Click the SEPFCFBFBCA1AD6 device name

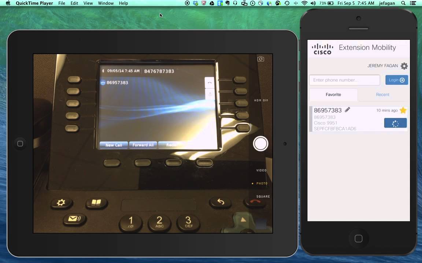[335, 129]
